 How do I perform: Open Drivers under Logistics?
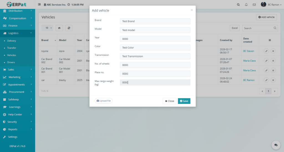pos(11,62)
